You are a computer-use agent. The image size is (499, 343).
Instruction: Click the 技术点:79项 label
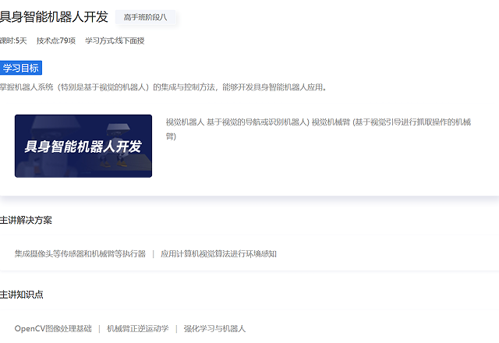[x=56, y=41]
